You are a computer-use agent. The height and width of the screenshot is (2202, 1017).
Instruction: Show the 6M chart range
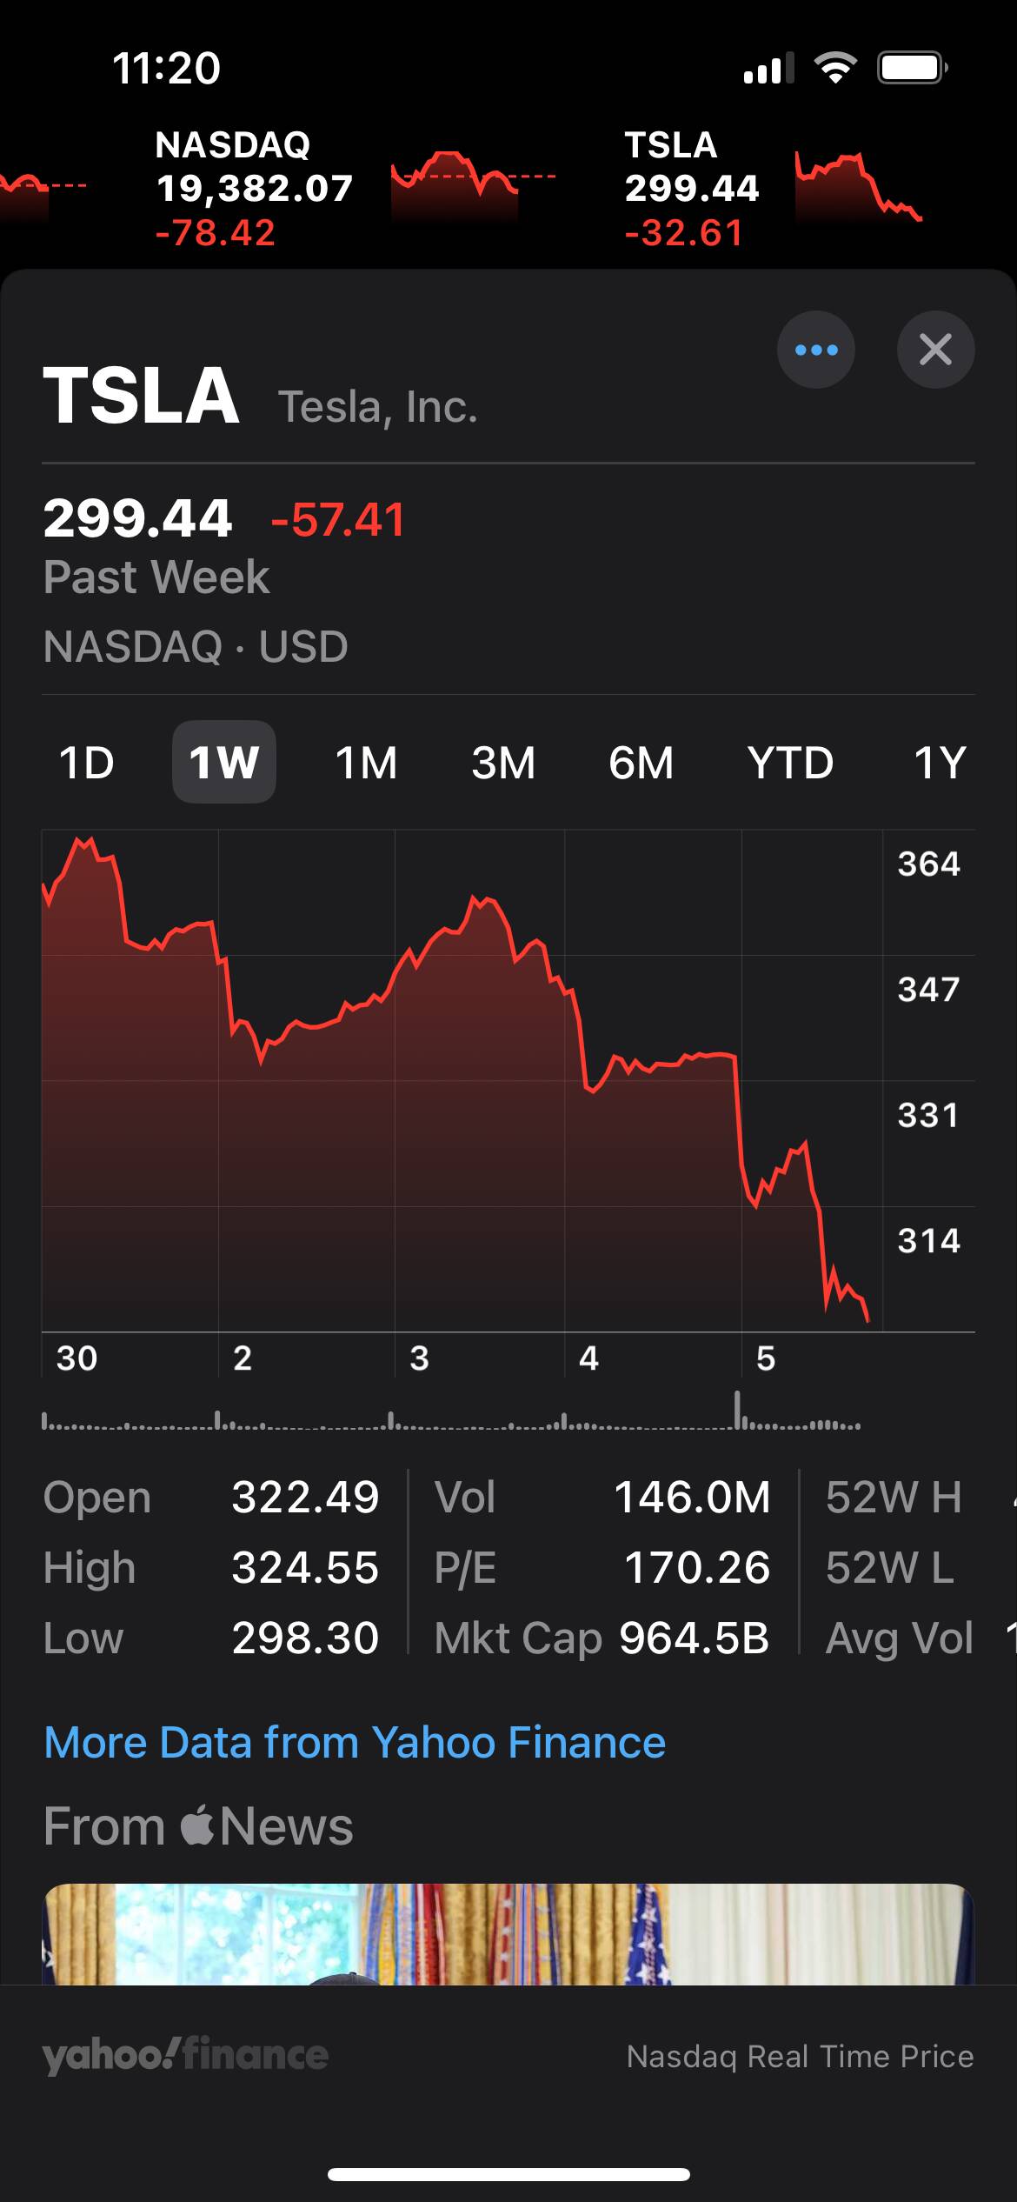tap(641, 763)
